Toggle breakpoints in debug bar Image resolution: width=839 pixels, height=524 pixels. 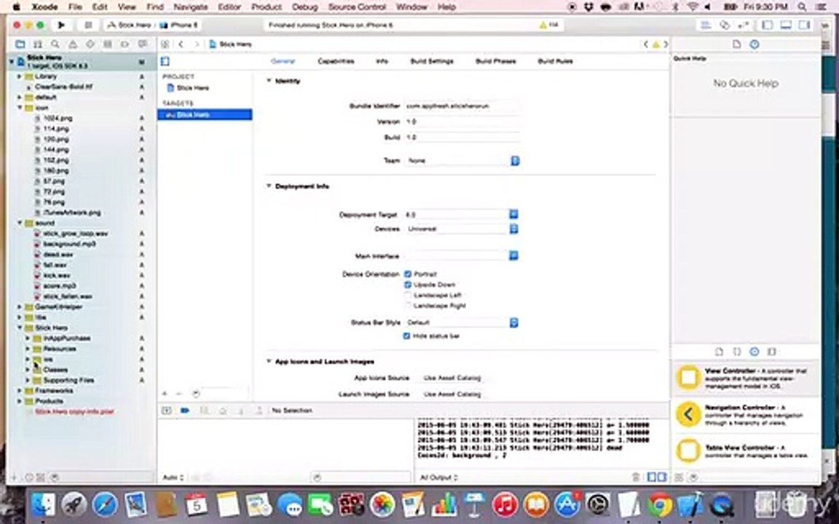point(185,410)
